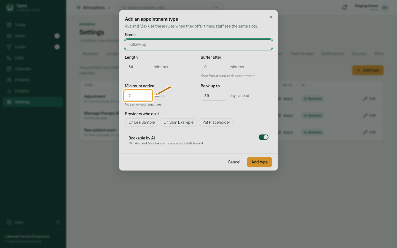The width and height of the screenshot is (397, 248).
Task: Click the dialog's Add type button
Action: click(259, 162)
